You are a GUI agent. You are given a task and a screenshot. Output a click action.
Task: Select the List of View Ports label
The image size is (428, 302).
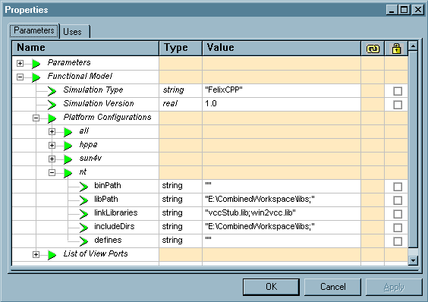coord(96,253)
